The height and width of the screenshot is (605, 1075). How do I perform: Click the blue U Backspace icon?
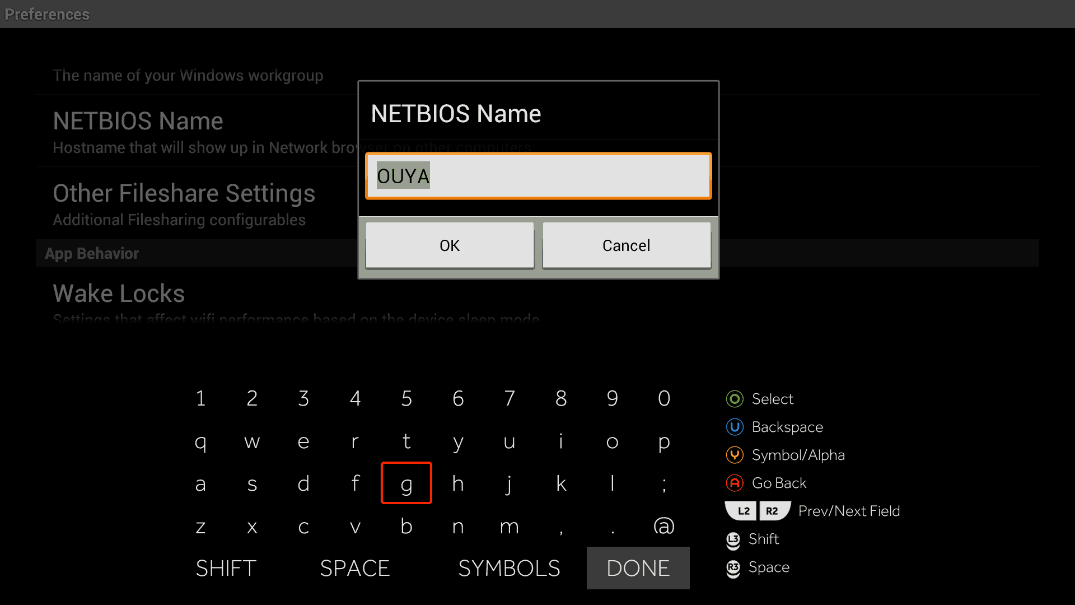click(x=735, y=427)
